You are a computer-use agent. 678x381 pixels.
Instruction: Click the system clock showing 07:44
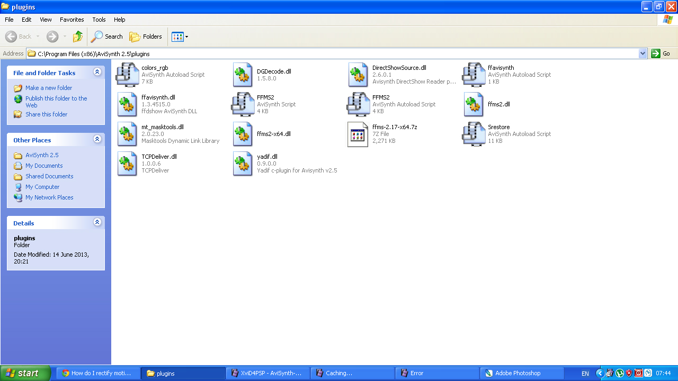tap(663, 373)
